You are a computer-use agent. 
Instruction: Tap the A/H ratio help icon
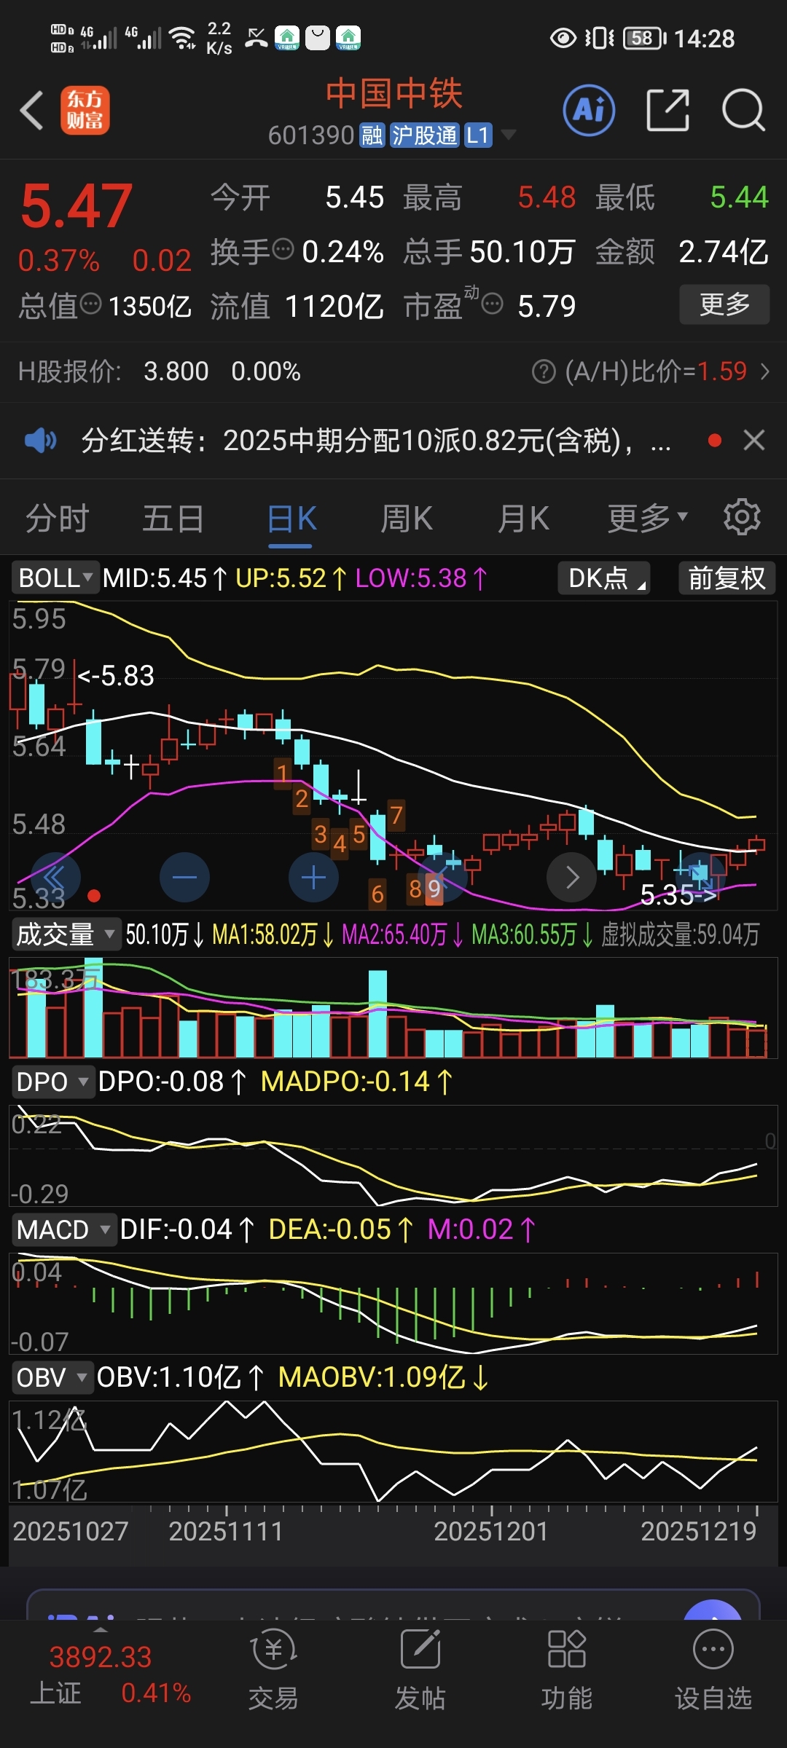[544, 371]
